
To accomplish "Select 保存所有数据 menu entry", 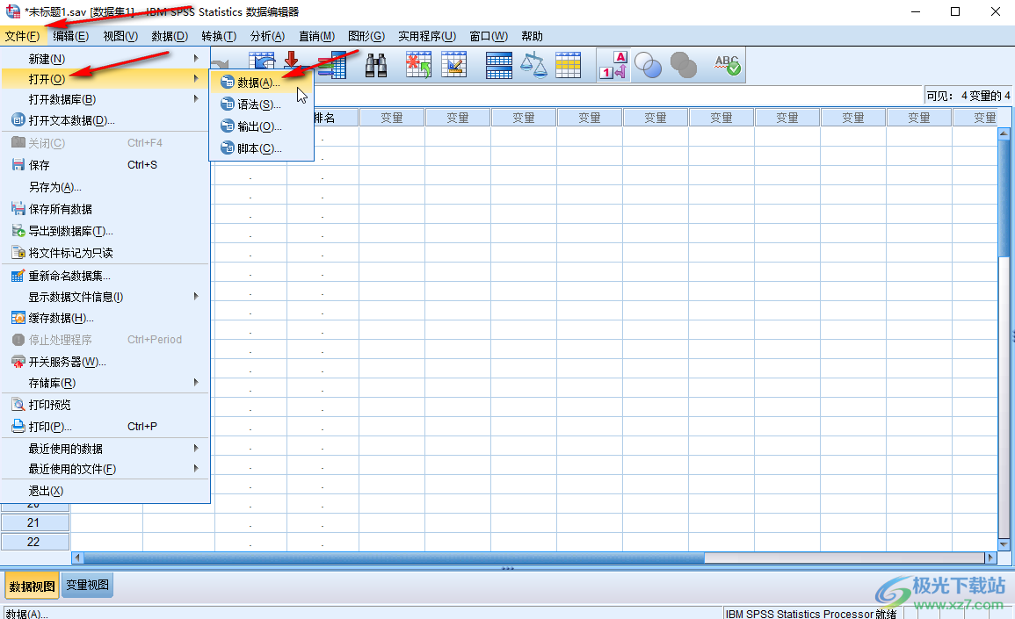I will pos(105,209).
